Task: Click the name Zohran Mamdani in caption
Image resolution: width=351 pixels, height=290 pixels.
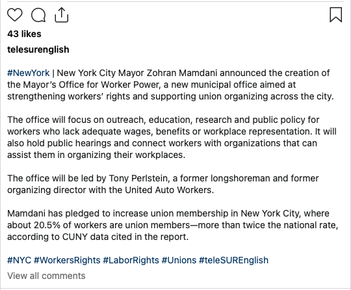Action: click(x=182, y=73)
